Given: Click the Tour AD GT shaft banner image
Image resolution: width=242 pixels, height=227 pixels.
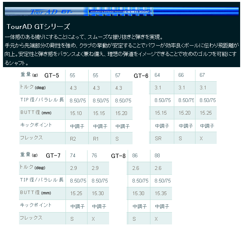Looking at the screenshot, I should coord(122,11).
